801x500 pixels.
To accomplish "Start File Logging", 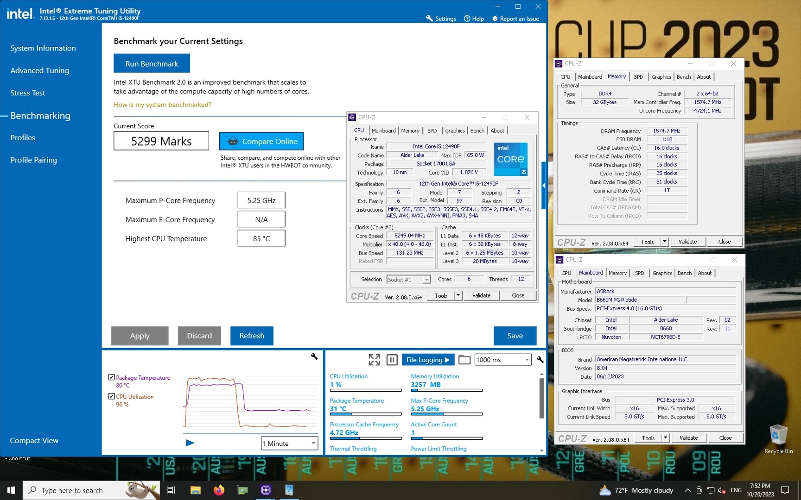I will pyautogui.click(x=428, y=360).
